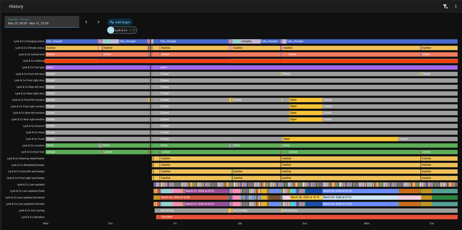
Task: Select the Lynk & Co Climate status label
Action: coord(30,48)
